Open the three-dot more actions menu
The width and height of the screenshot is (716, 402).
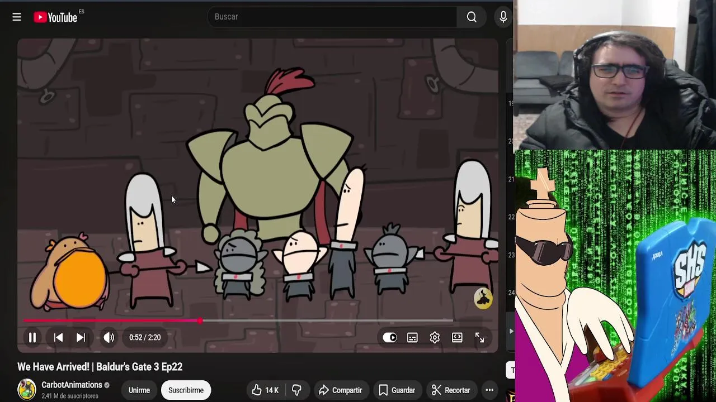click(489, 390)
